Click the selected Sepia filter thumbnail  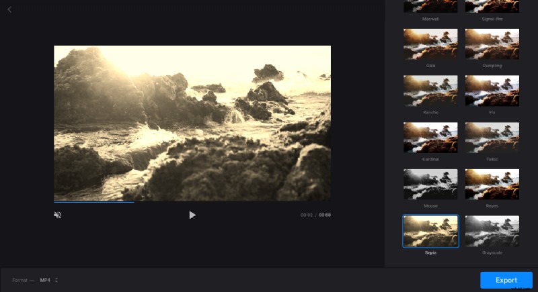pos(430,231)
